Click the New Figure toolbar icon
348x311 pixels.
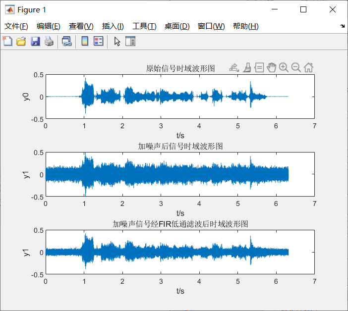7,42
